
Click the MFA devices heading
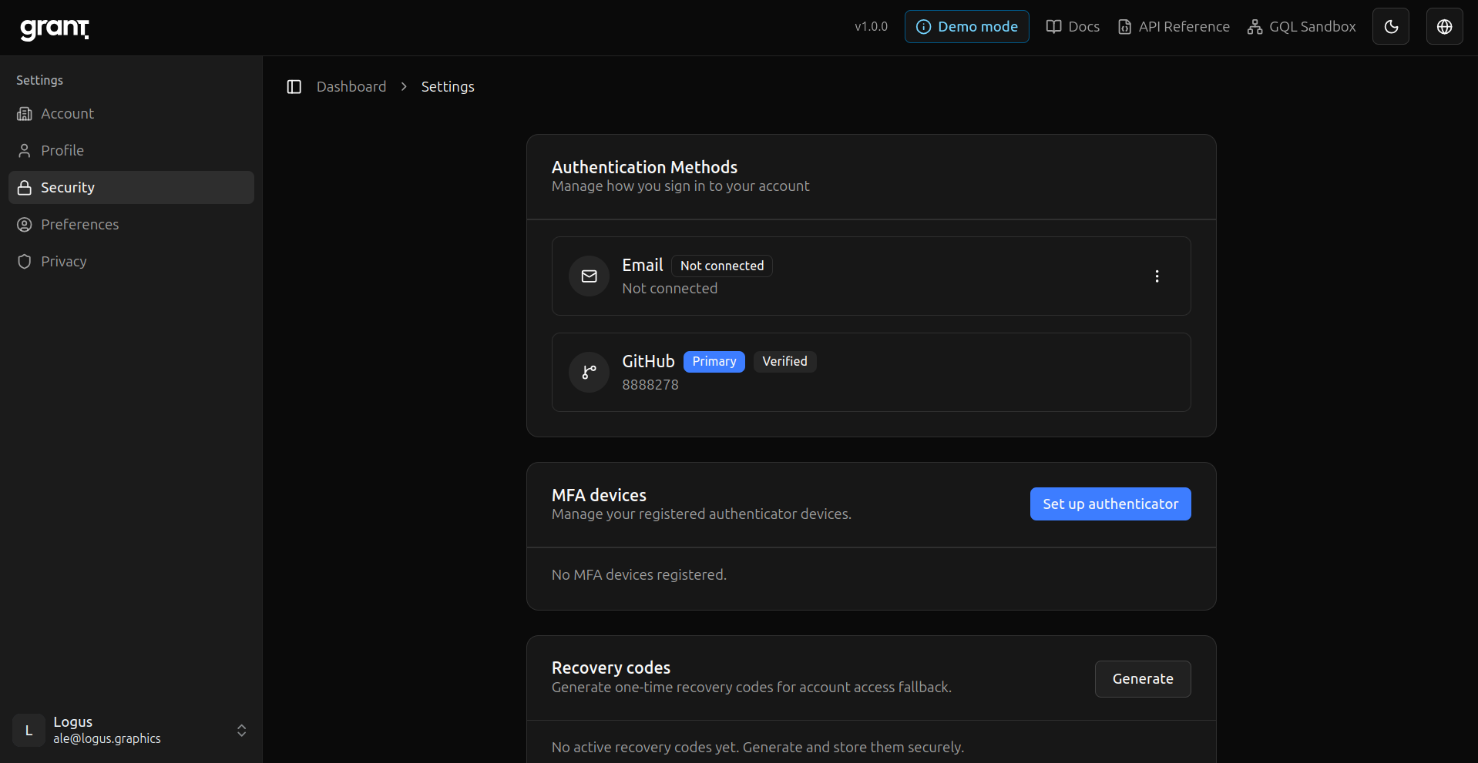[599, 495]
